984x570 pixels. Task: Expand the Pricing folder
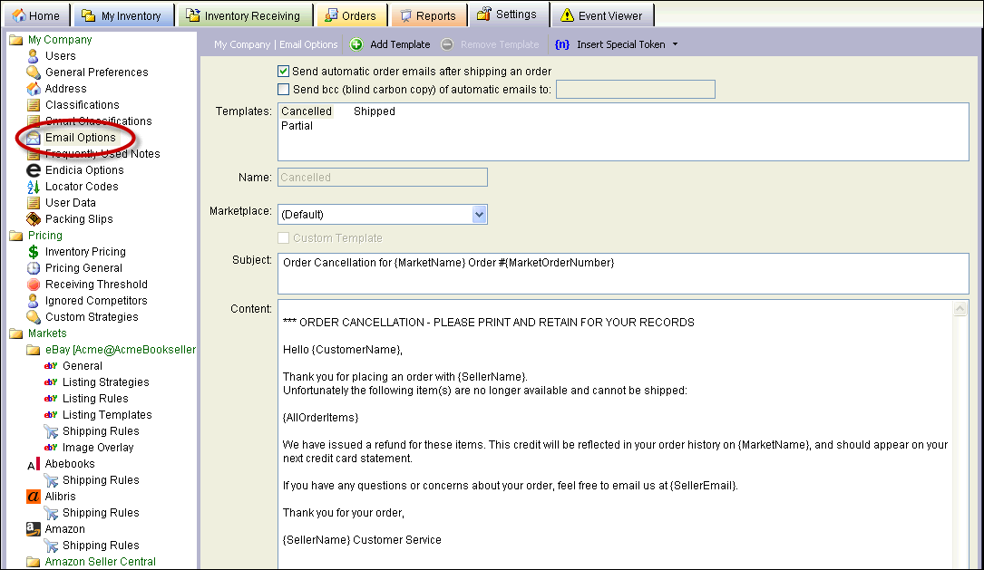(45, 236)
